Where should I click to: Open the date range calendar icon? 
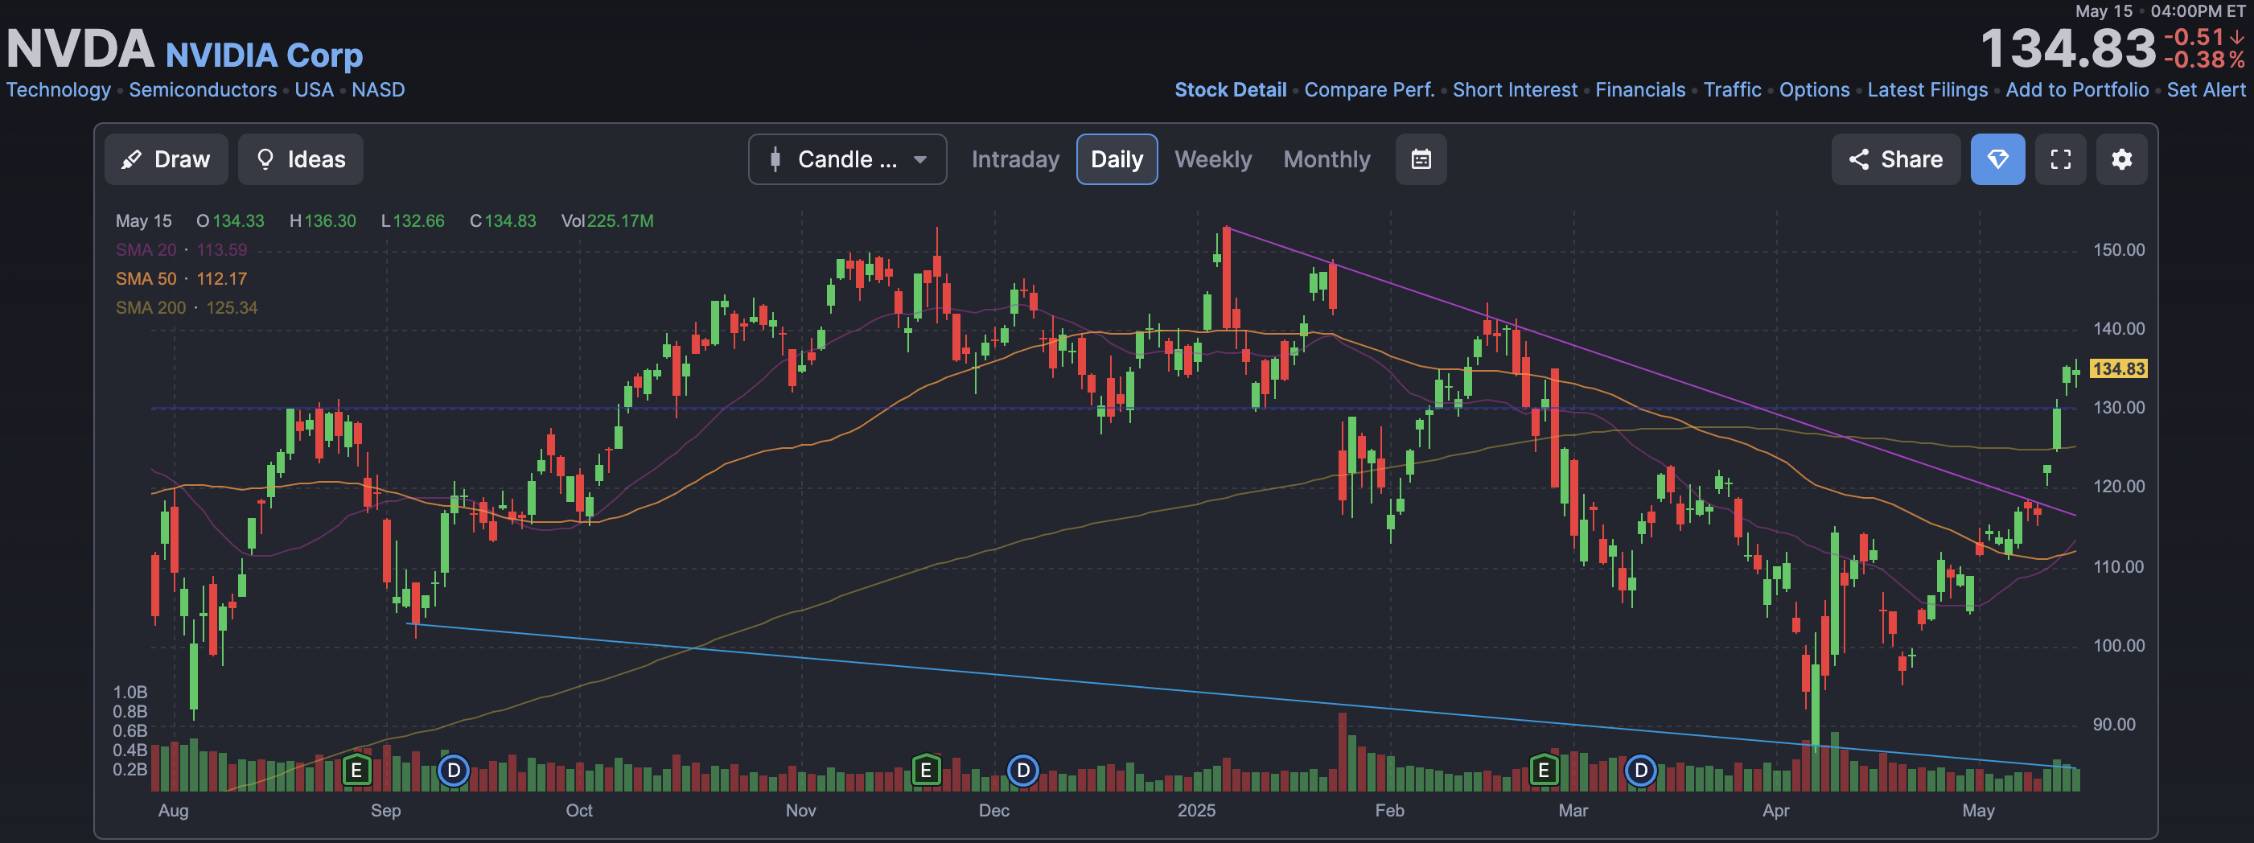click(1421, 159)
